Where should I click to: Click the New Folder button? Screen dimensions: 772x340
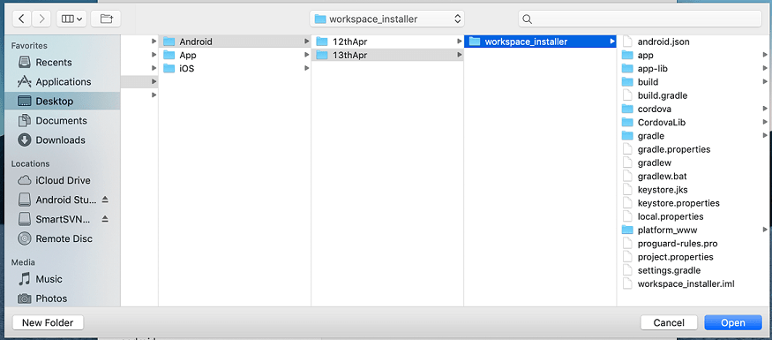point(48,322)
